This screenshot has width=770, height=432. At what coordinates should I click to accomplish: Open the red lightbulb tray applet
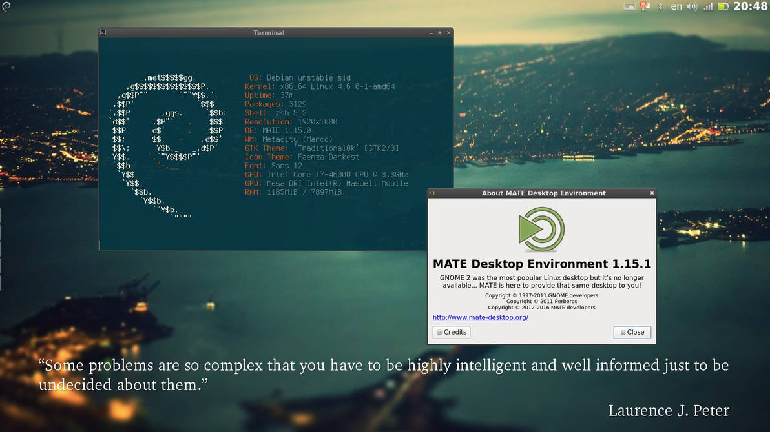(x=645, y=6)
